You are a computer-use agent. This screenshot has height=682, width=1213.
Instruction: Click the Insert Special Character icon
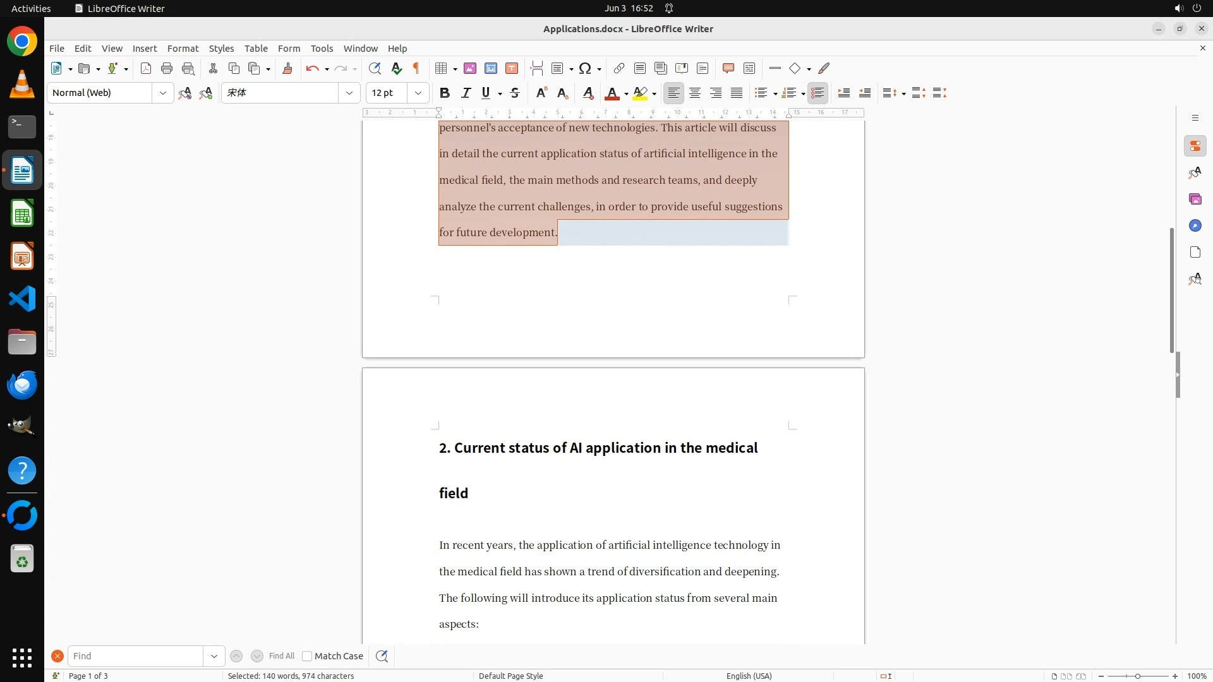click(x=585, y=68)
